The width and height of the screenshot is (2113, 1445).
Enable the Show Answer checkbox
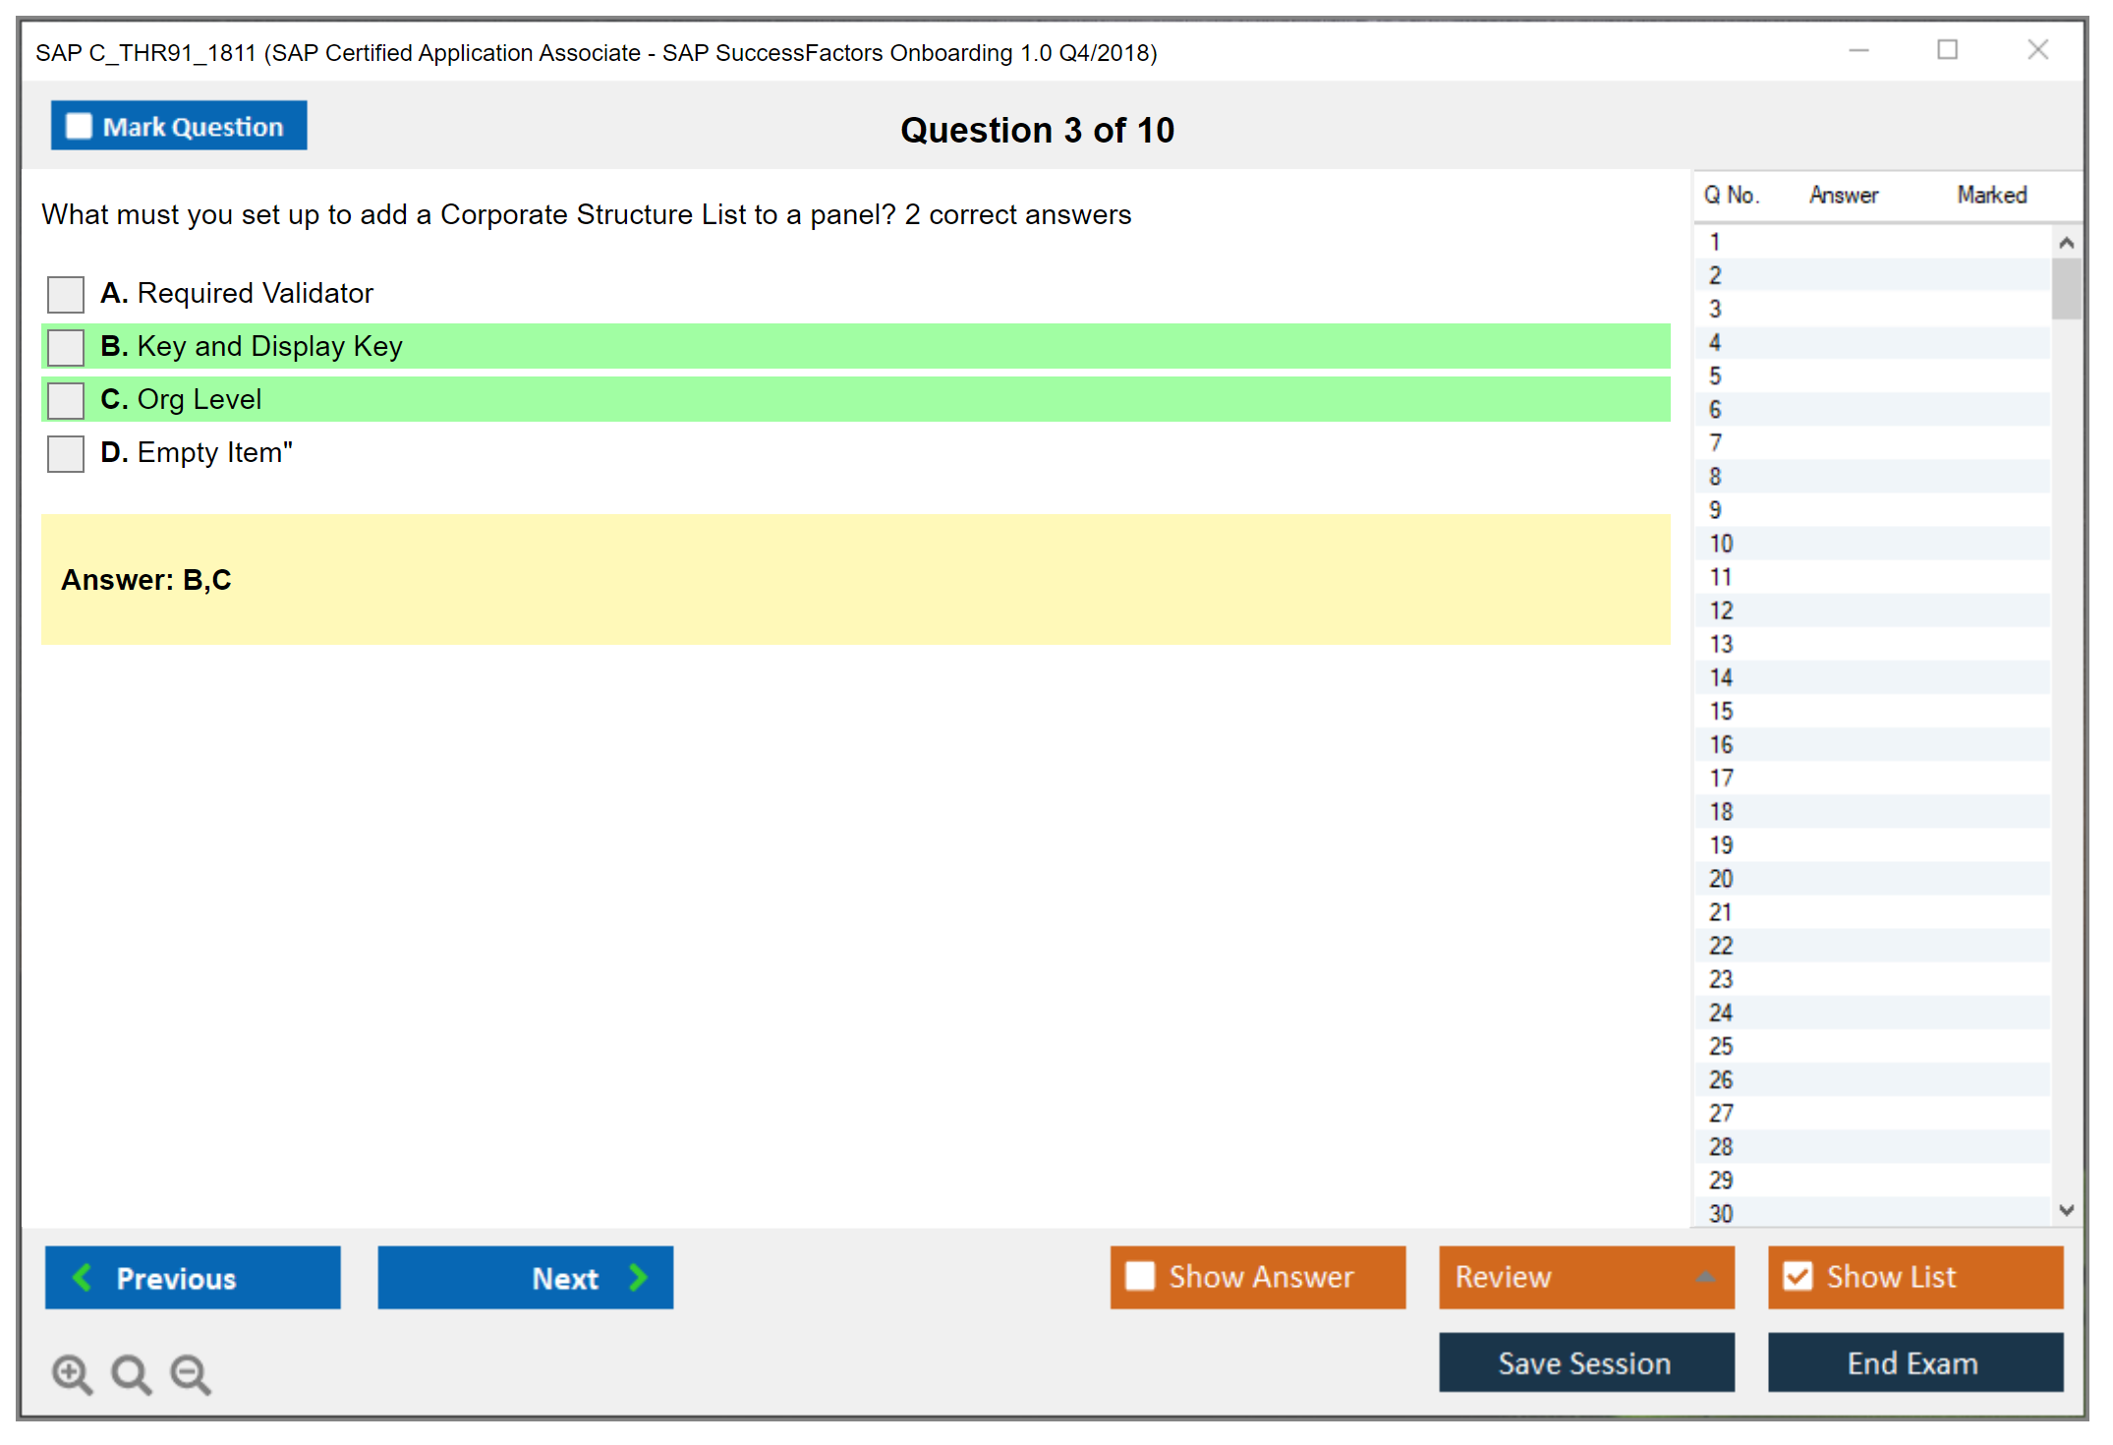(1140, 1276)
